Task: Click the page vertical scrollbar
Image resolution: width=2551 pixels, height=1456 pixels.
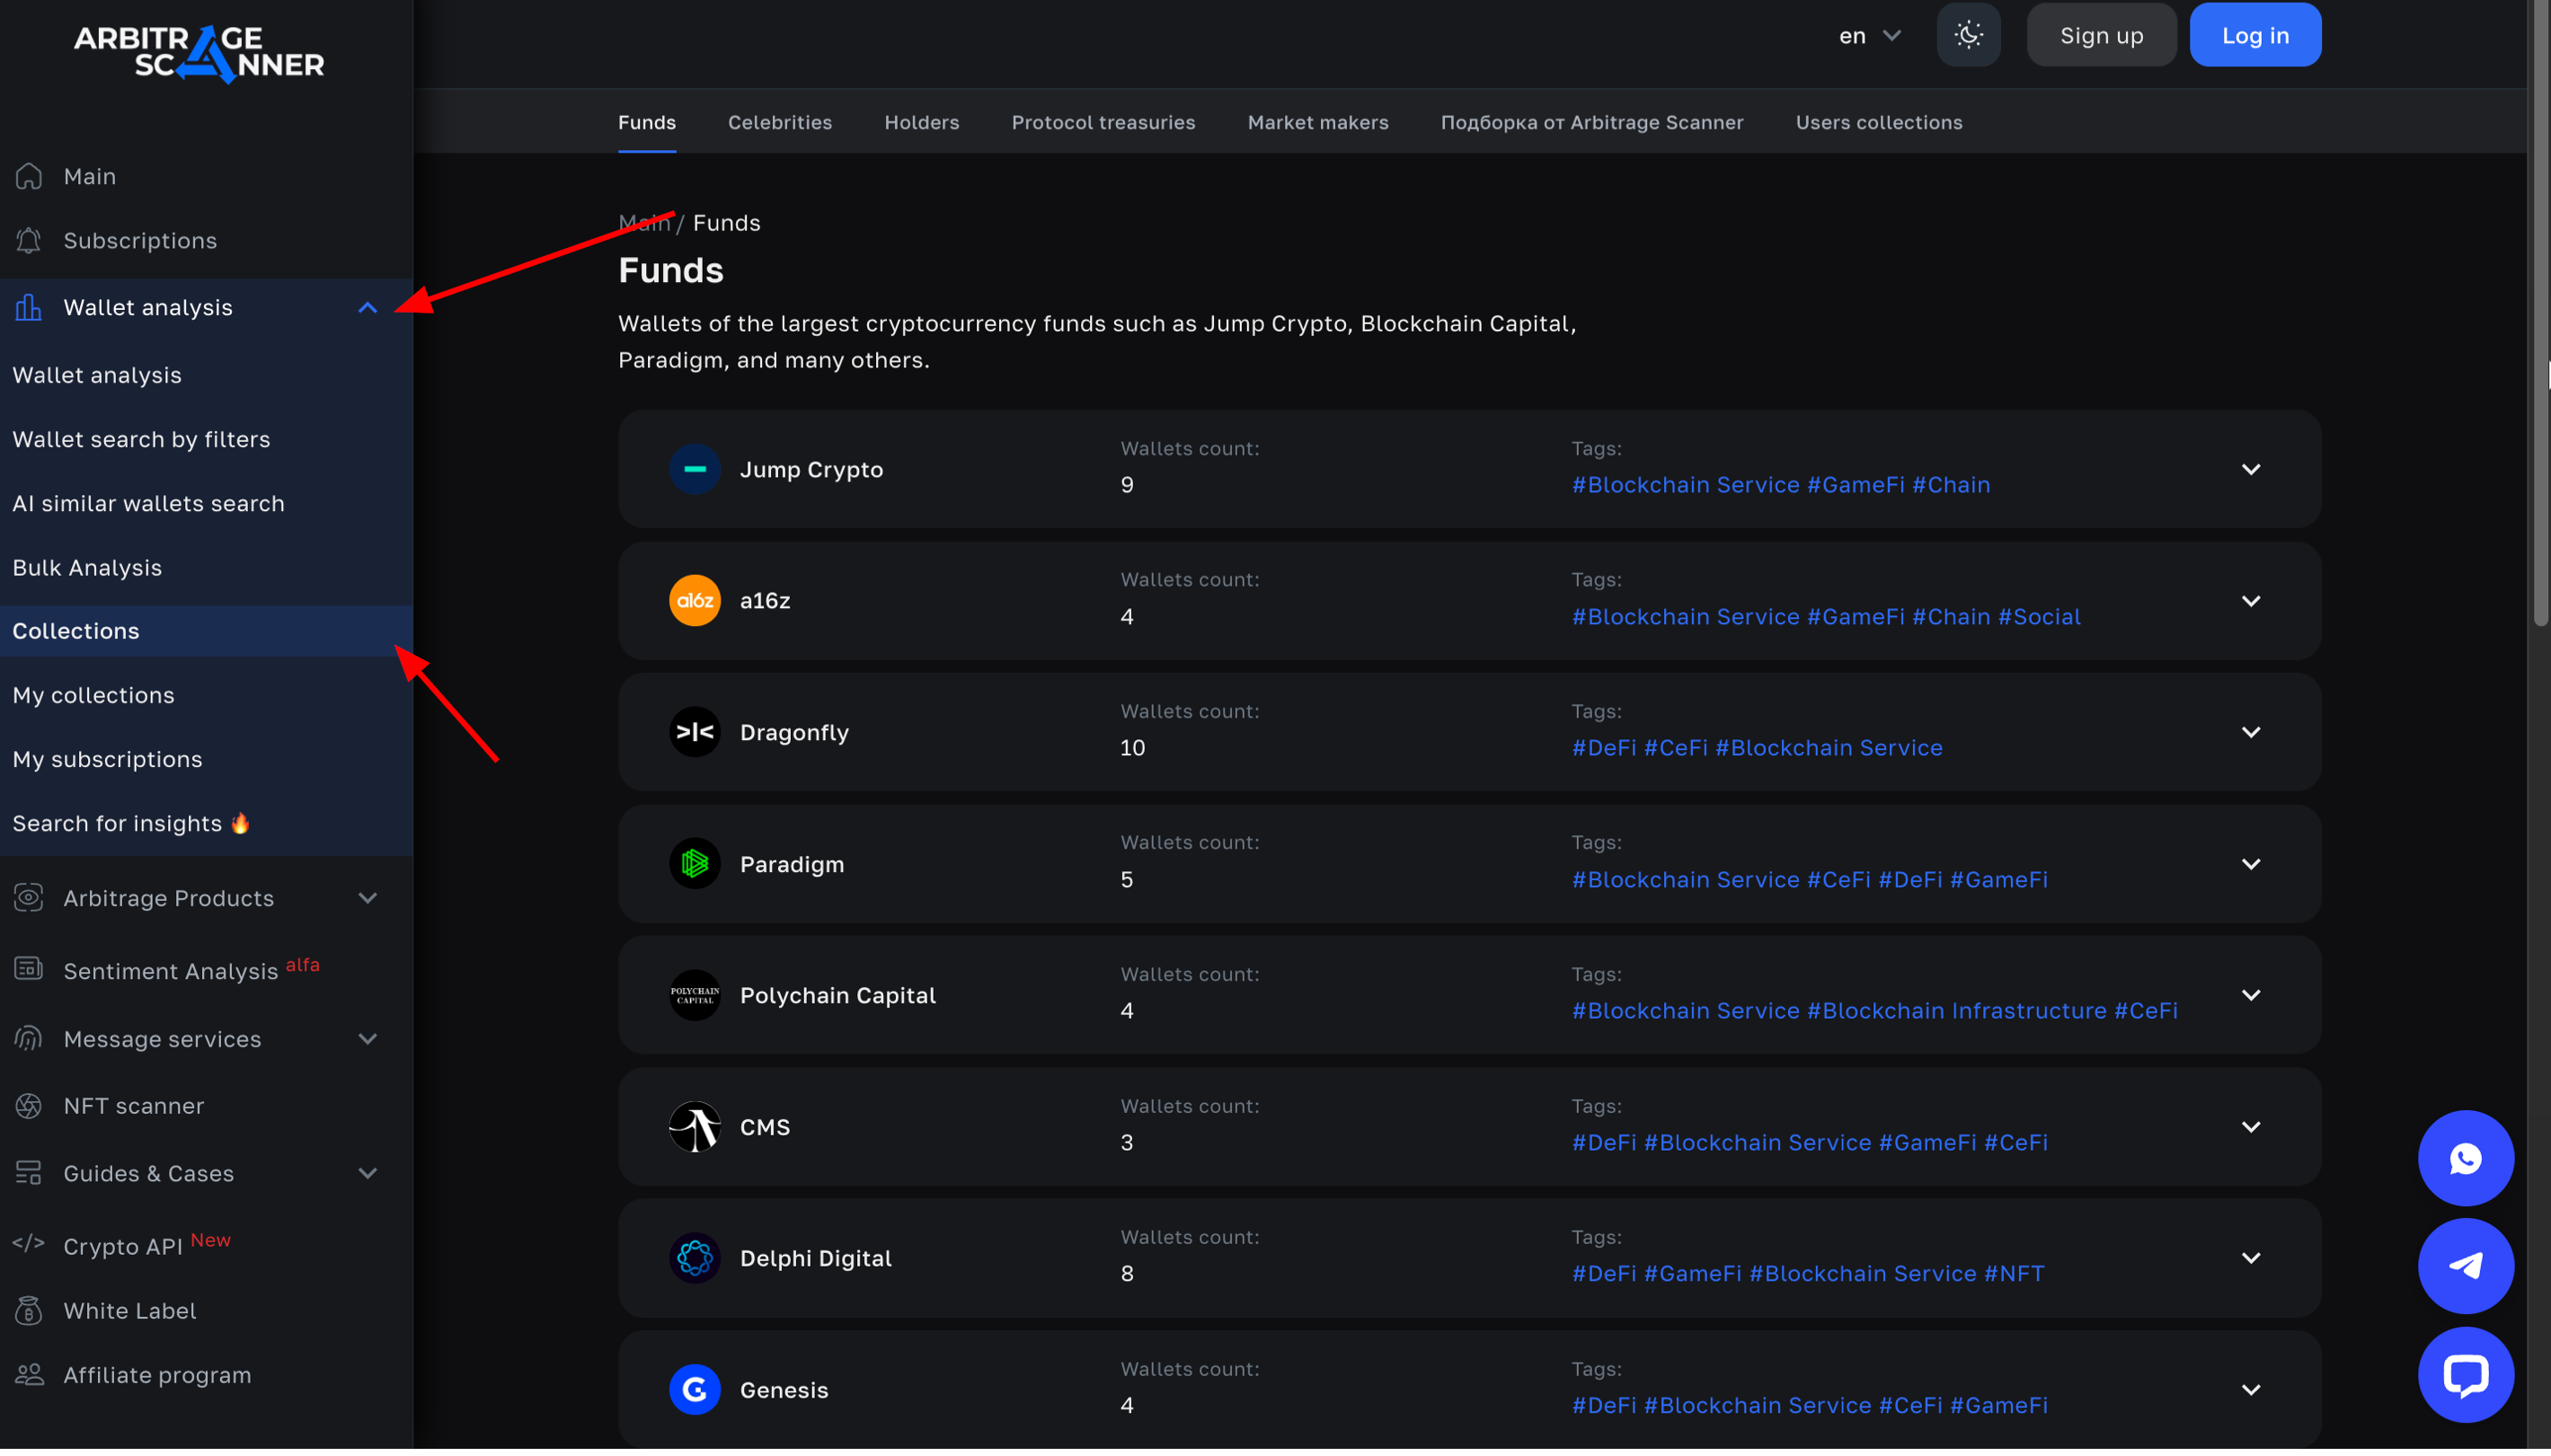Action: pyautogui.click(x=2541, y=312)
